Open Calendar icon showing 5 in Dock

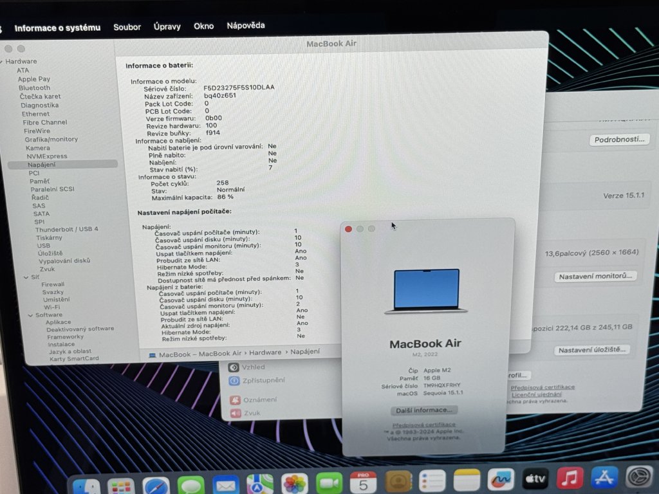(363, 482)
